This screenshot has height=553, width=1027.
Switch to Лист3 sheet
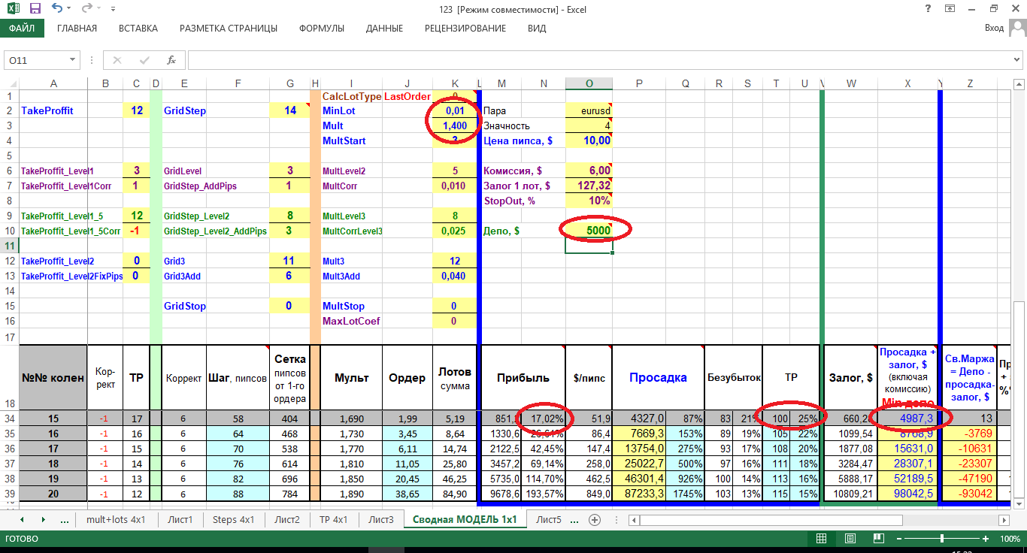pos(381,519)
